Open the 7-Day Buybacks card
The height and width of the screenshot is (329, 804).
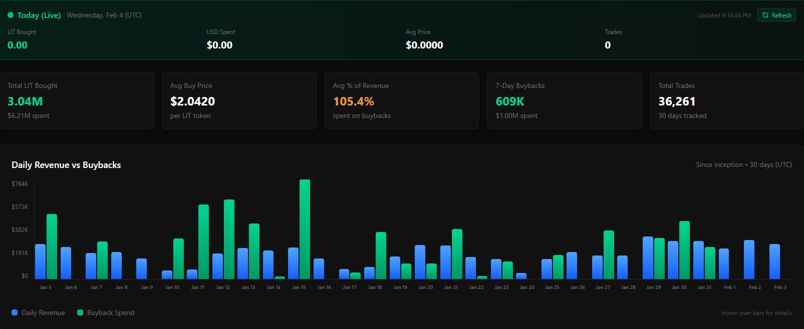[564, 100]
